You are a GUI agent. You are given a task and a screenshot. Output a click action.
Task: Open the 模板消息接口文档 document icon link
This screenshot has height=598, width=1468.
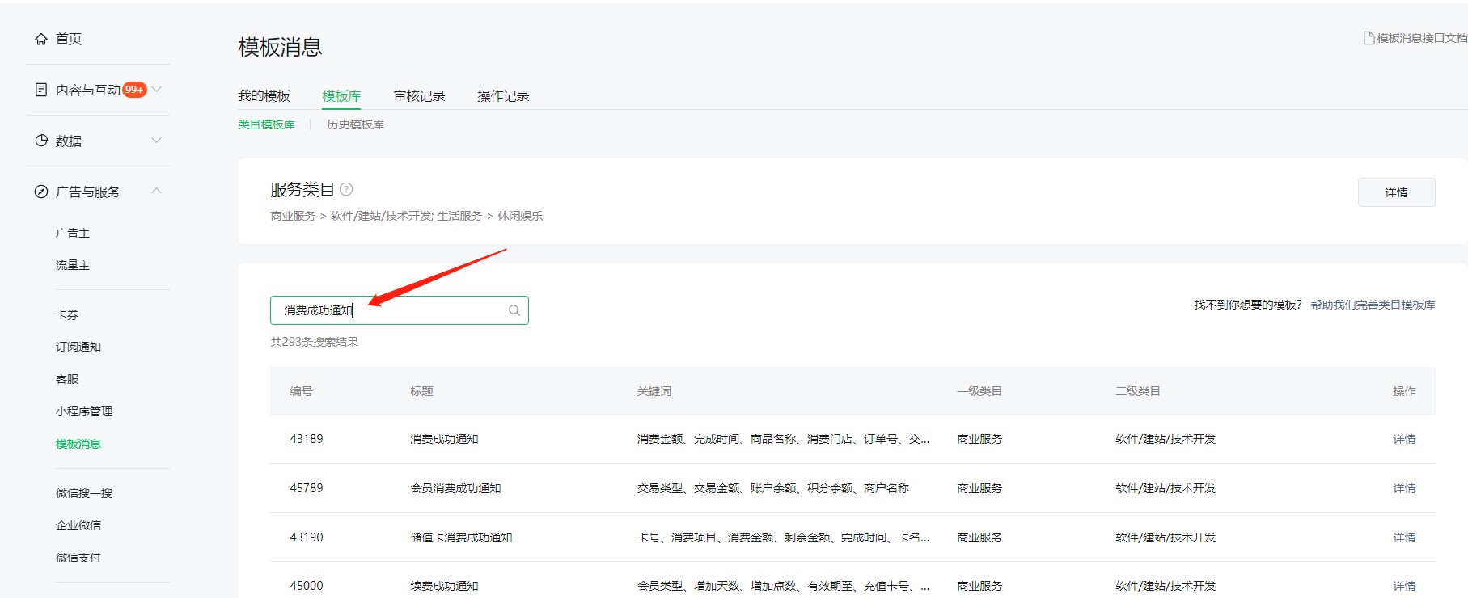(1369, 38)
